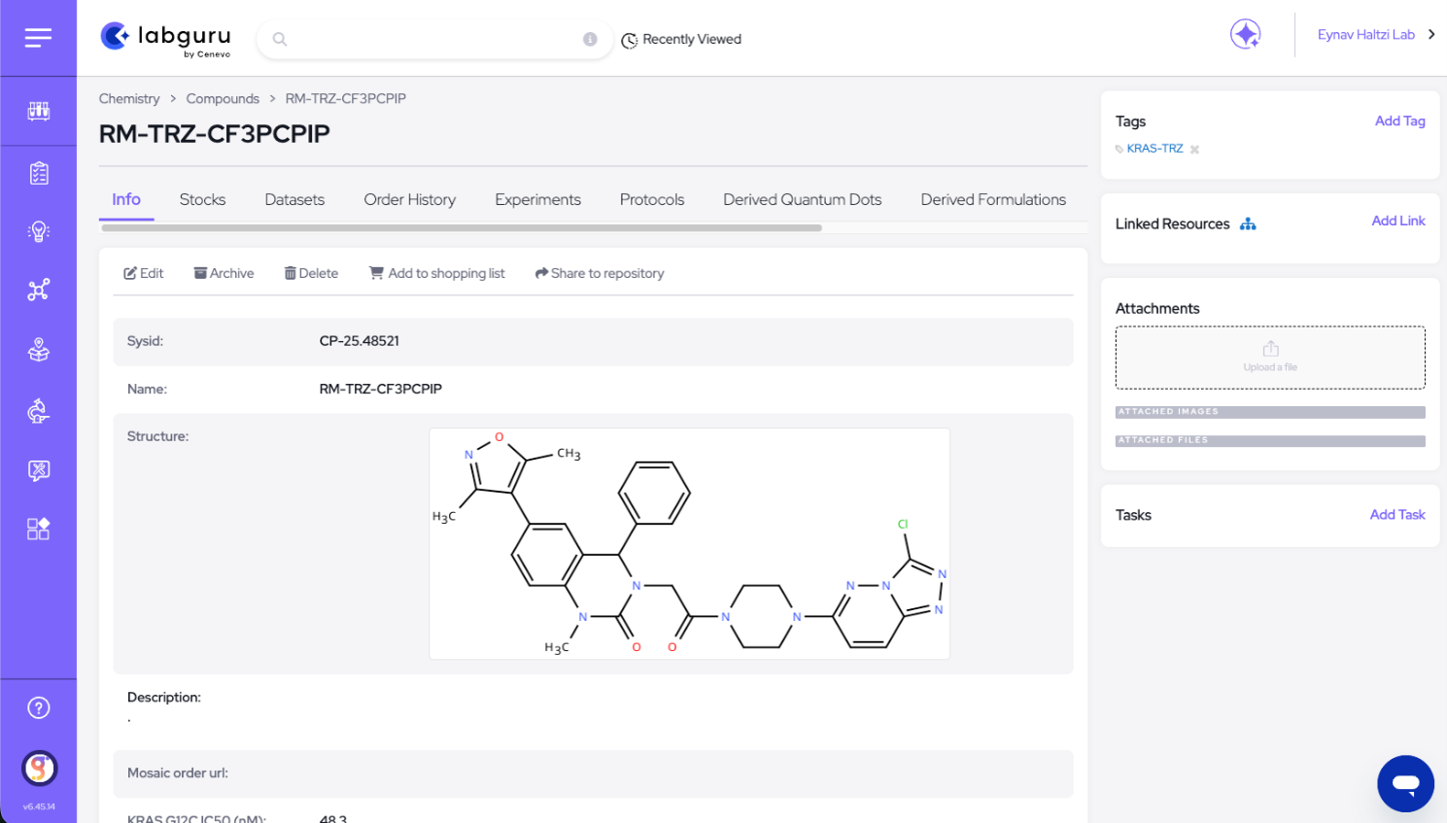1447x823 pixels.
Task: Open the help question mark icon
Action: (x=39, y=707)
